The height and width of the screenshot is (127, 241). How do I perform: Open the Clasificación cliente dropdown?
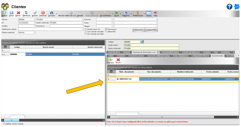82,29
